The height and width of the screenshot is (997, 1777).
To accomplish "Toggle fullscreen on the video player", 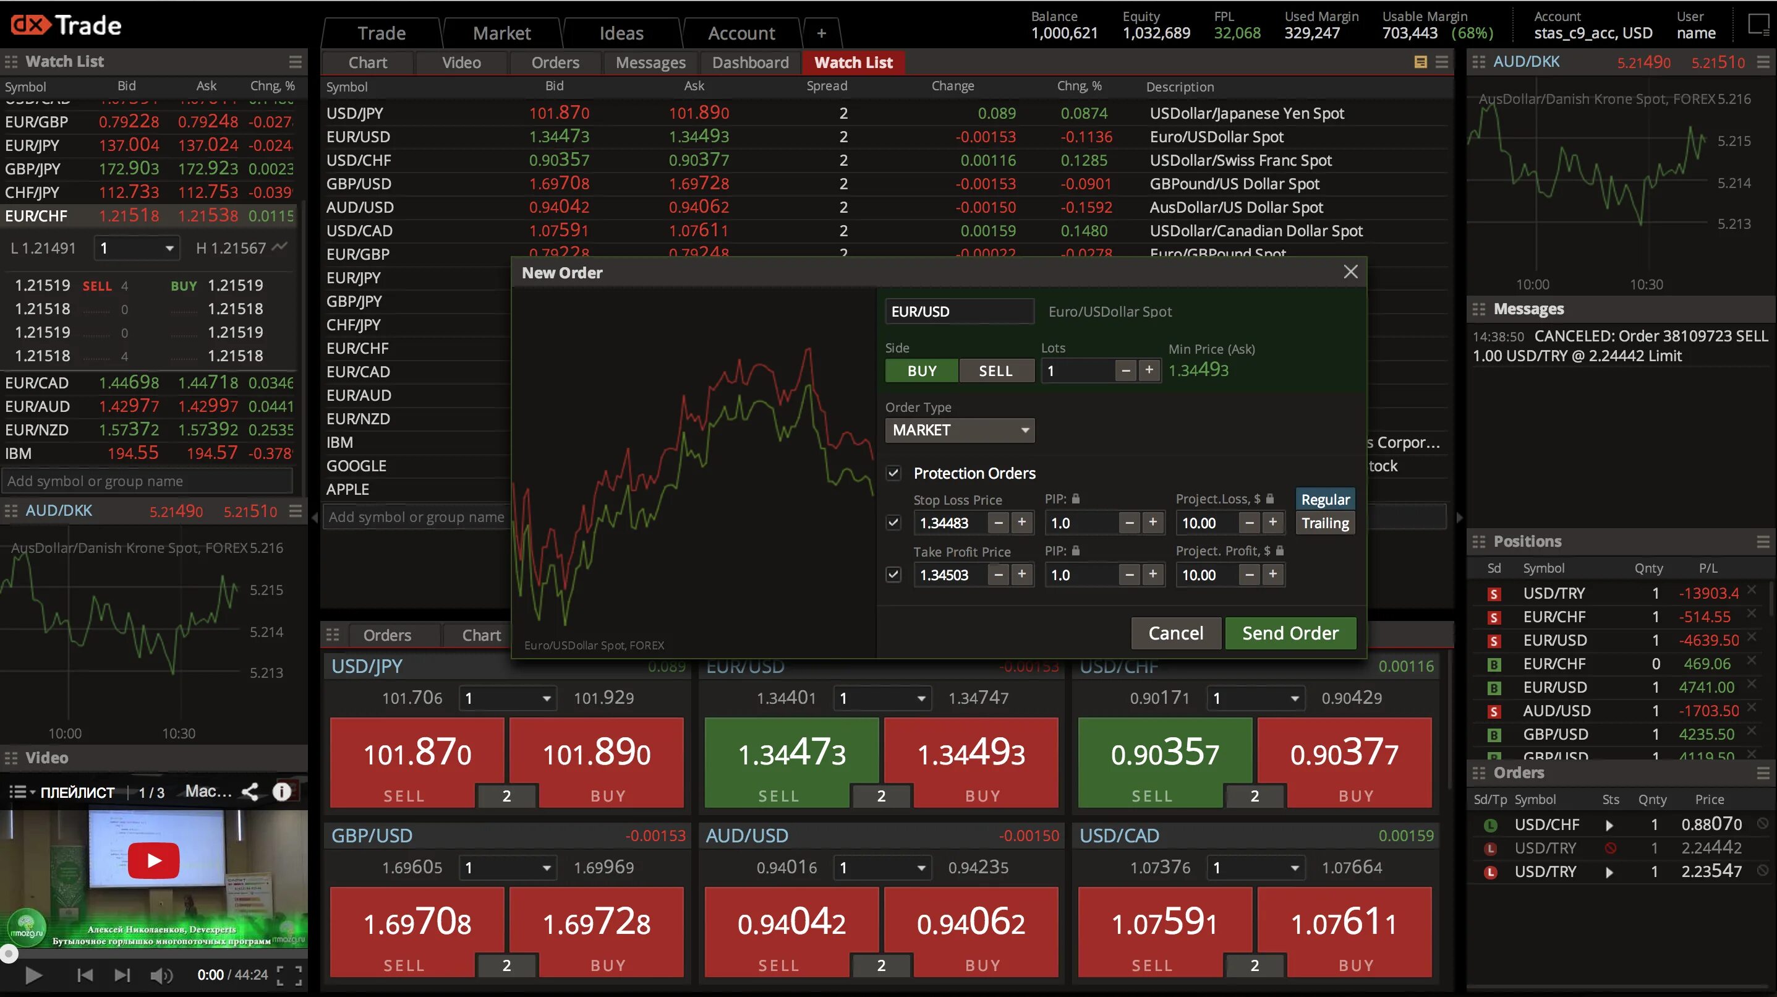I will pyautogui.click(x=289, y=975).
